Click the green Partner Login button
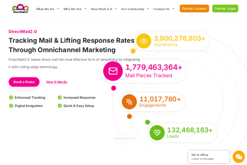The width and height of the screenshot is (247, 165). point(225,9)
